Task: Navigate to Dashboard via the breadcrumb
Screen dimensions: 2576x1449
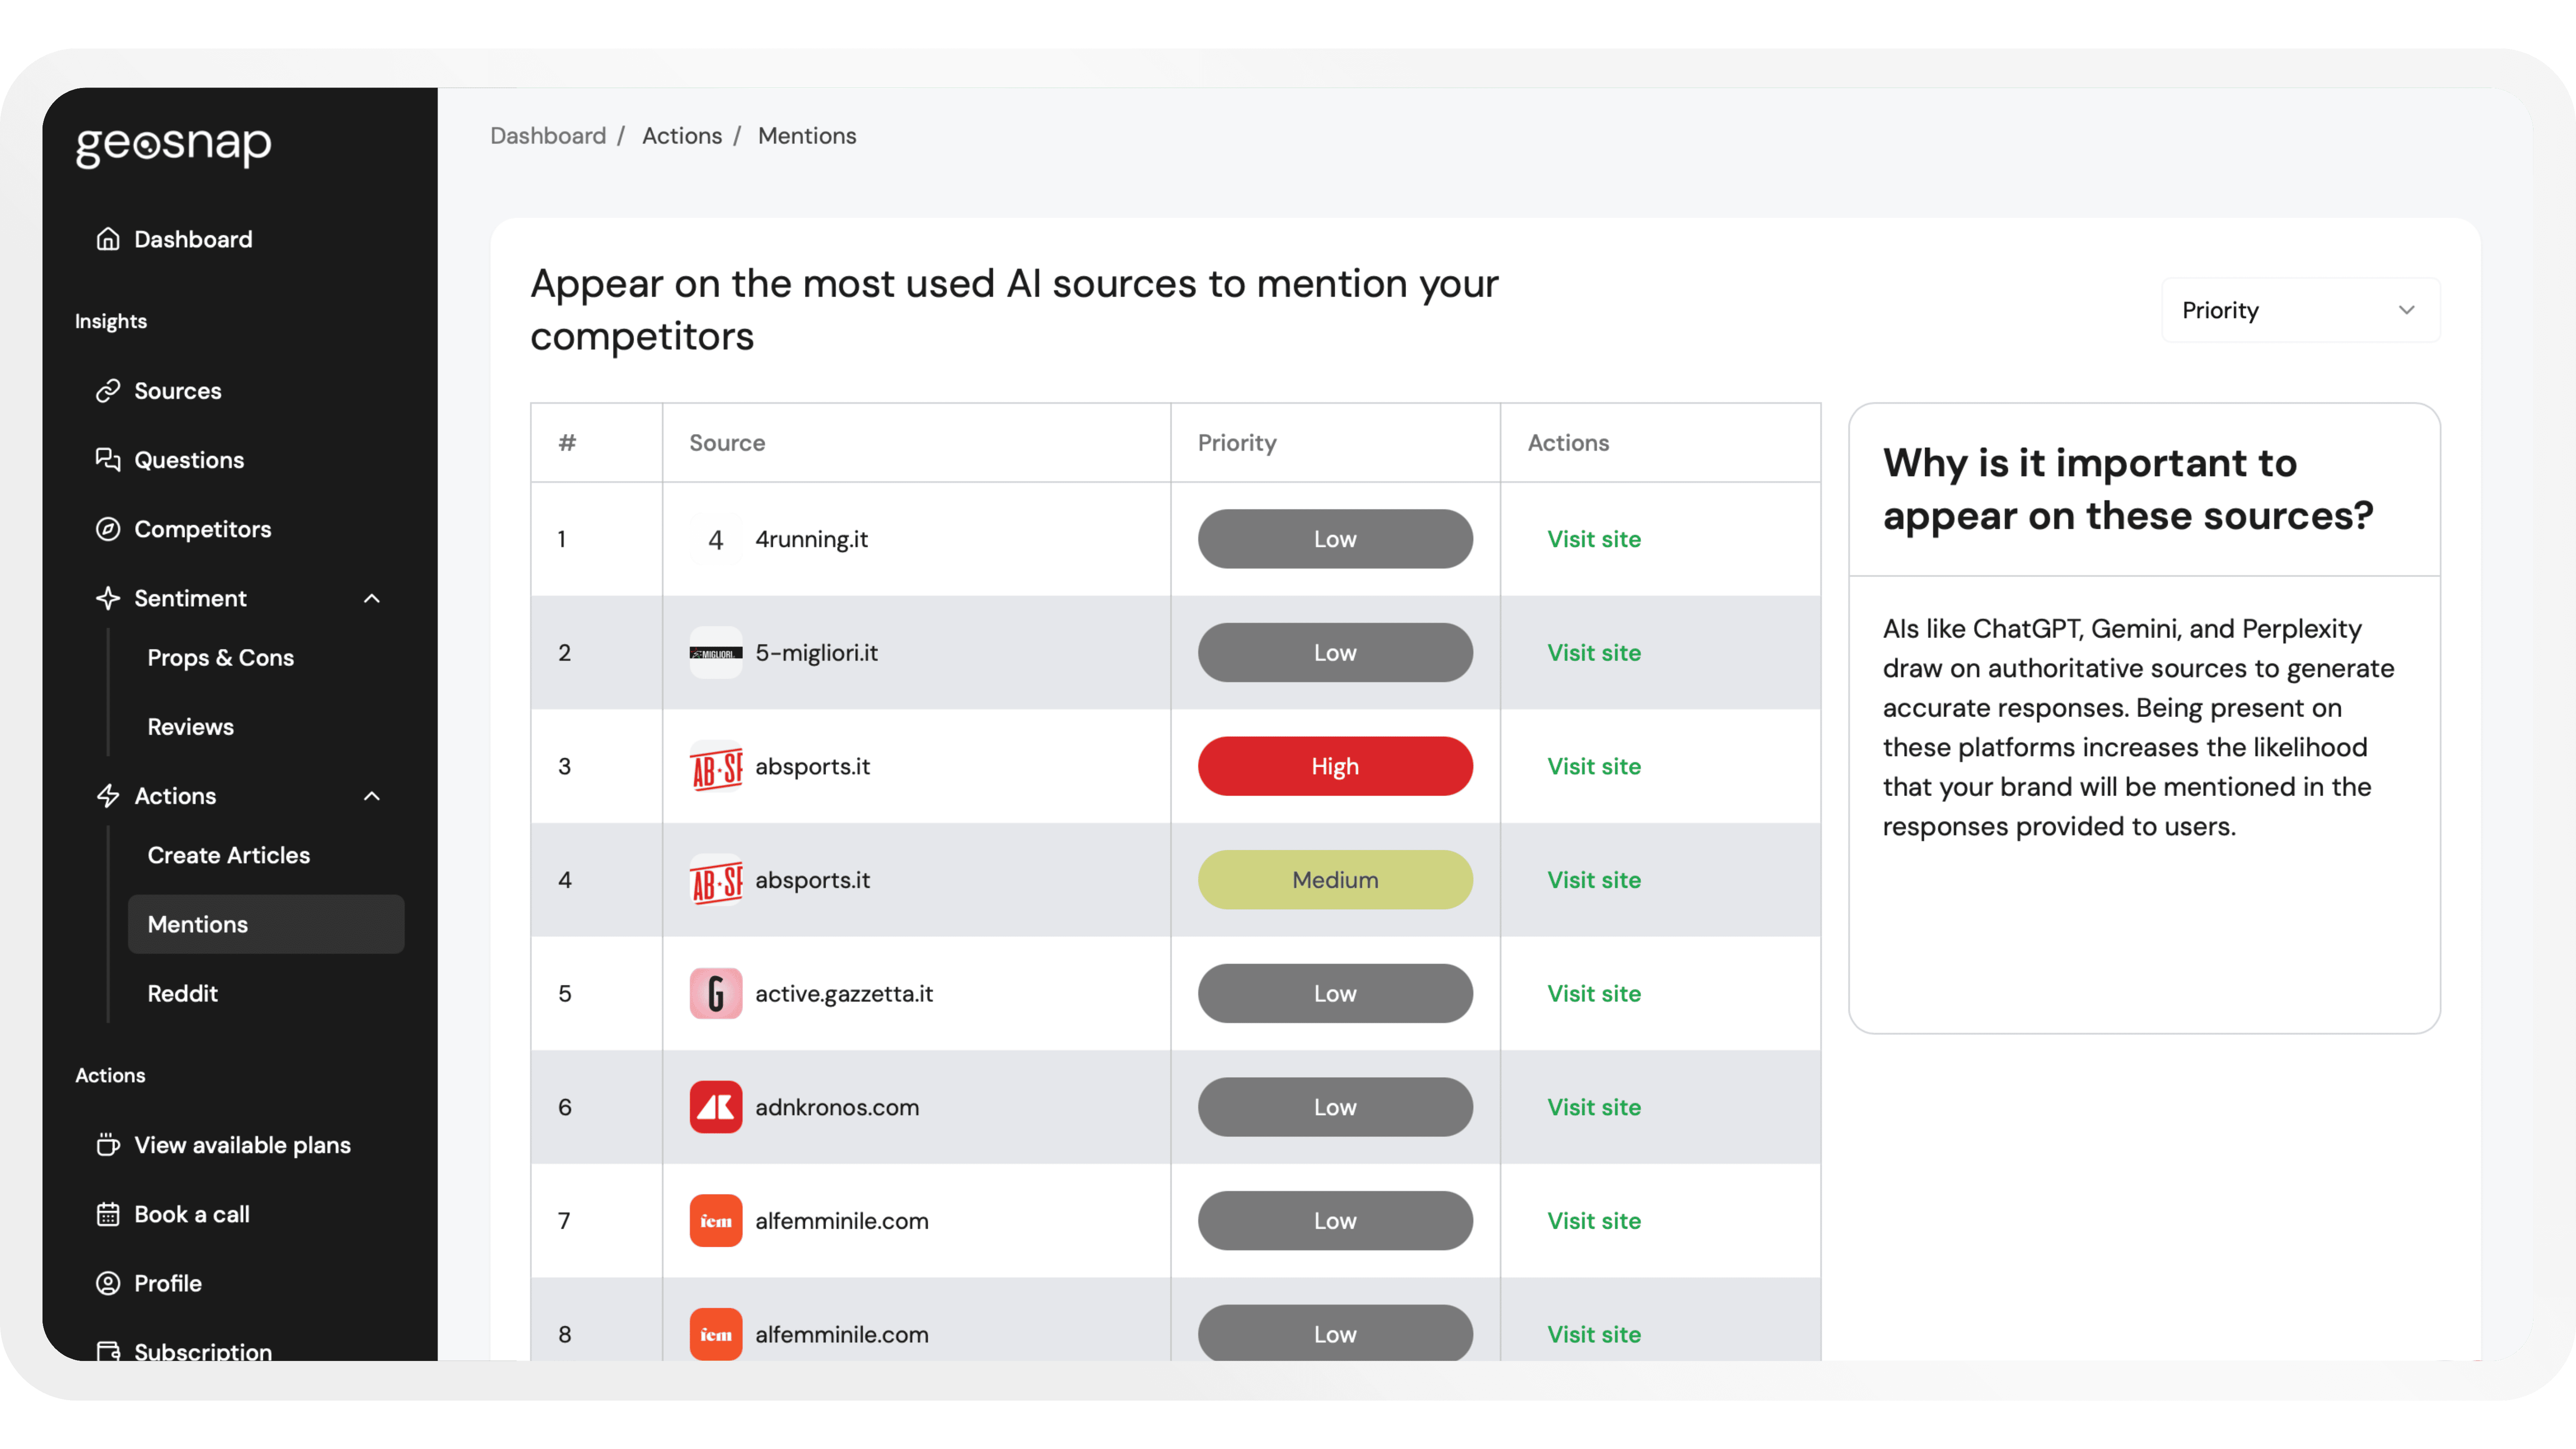Action: [x=548, y=135]
